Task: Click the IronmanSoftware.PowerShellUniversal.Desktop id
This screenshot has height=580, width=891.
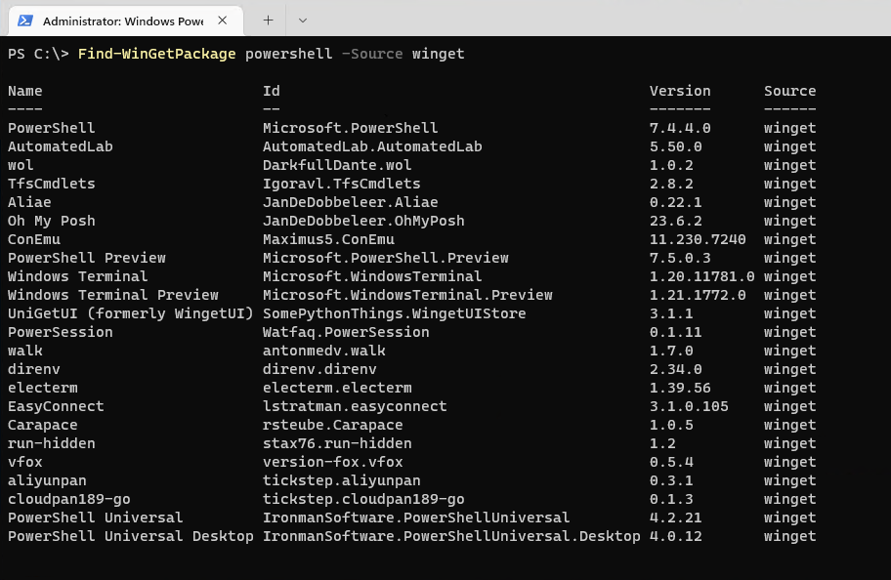Action: coord(451,537)
